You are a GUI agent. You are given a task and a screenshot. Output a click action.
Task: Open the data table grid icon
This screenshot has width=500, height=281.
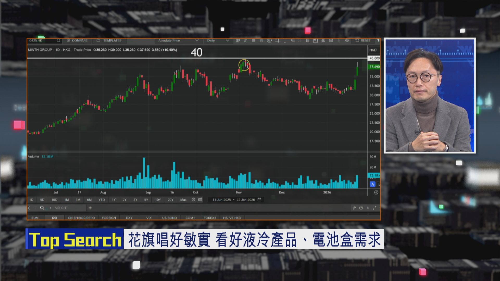308,41
